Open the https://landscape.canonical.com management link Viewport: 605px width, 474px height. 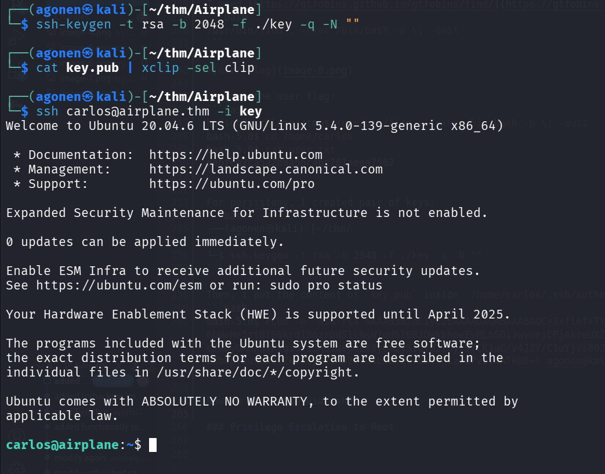point(266,169)
